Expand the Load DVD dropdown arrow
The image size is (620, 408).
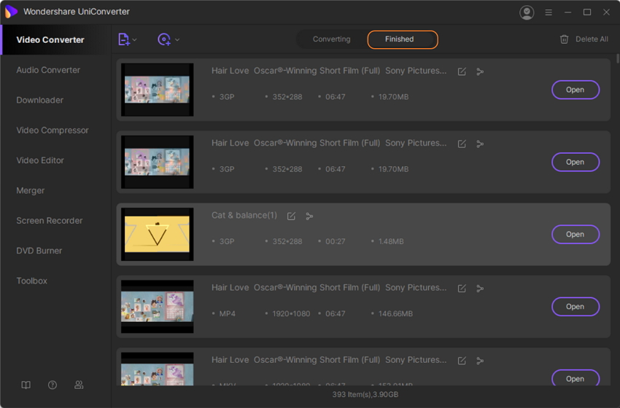[177, 39]
